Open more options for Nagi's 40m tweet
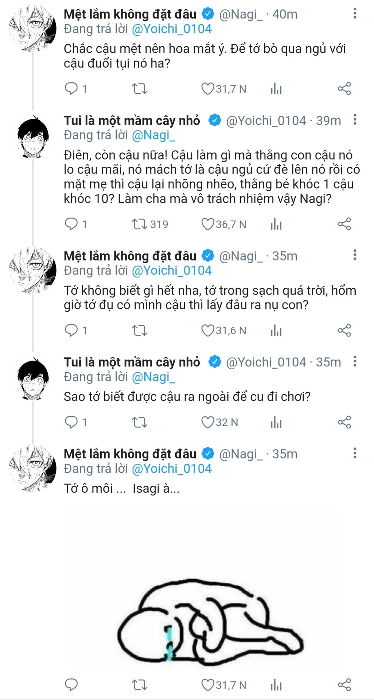 pyautogui.click(x=355, y=14)
